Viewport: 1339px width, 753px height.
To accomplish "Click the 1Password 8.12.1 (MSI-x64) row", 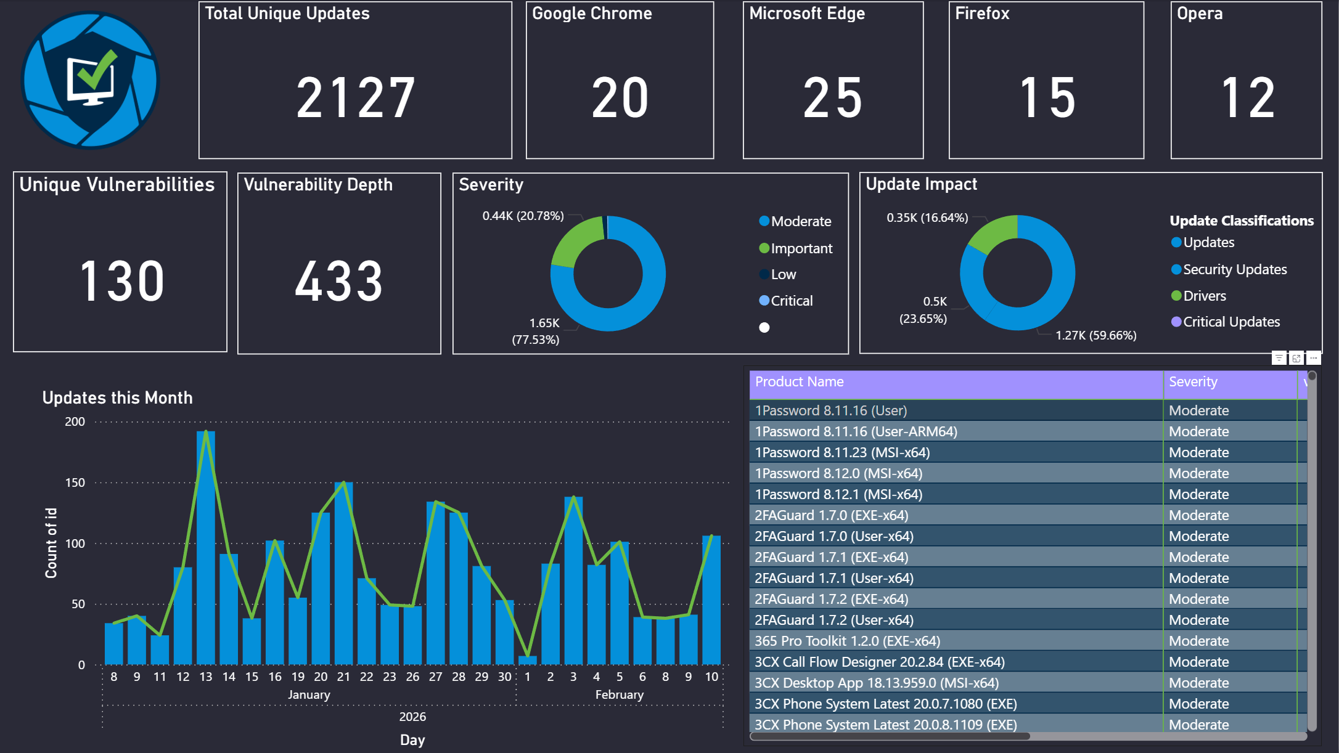I will pos(838,494).
